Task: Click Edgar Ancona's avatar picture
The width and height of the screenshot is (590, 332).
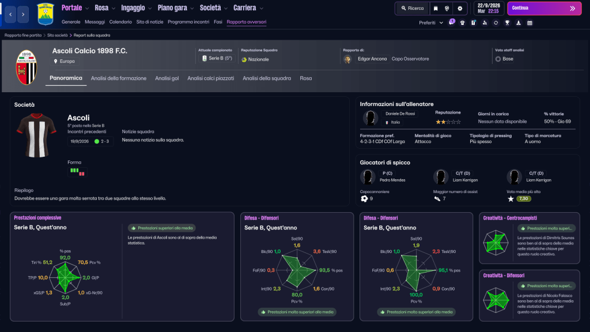Action: [347, 59]
